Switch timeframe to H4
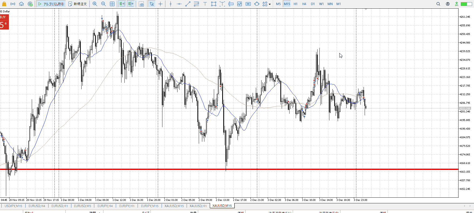474x213 pixels. 304,4
